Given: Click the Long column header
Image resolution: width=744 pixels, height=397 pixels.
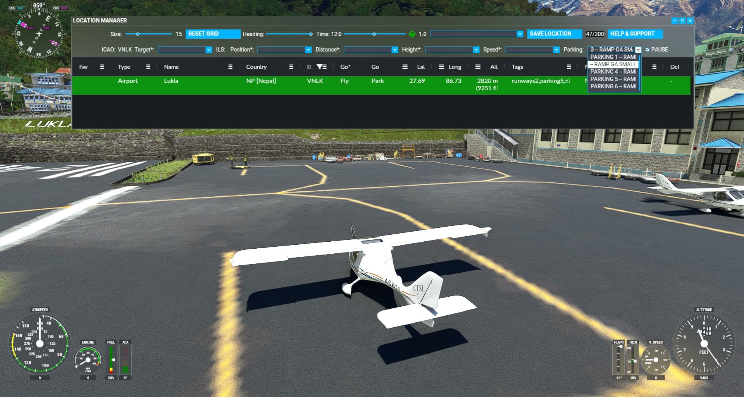Looking at the screenshot, I should click(455, 67).
